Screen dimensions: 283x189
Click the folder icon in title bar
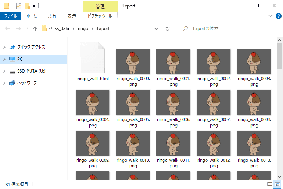coord(6,6)
